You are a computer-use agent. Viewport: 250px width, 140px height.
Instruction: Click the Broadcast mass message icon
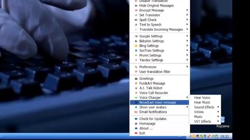(136, 103)
